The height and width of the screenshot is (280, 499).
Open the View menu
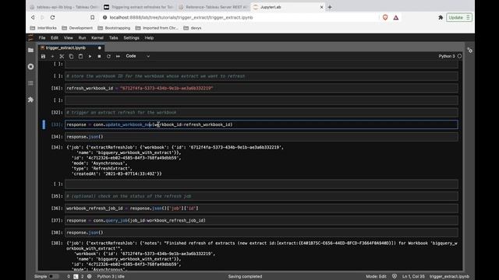68,38
